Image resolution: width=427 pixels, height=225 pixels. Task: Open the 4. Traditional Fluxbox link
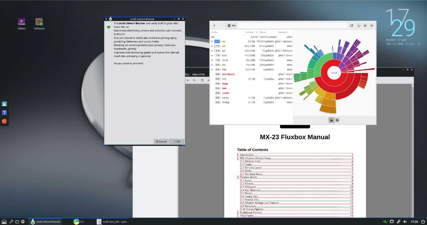[x=295, y=212]
